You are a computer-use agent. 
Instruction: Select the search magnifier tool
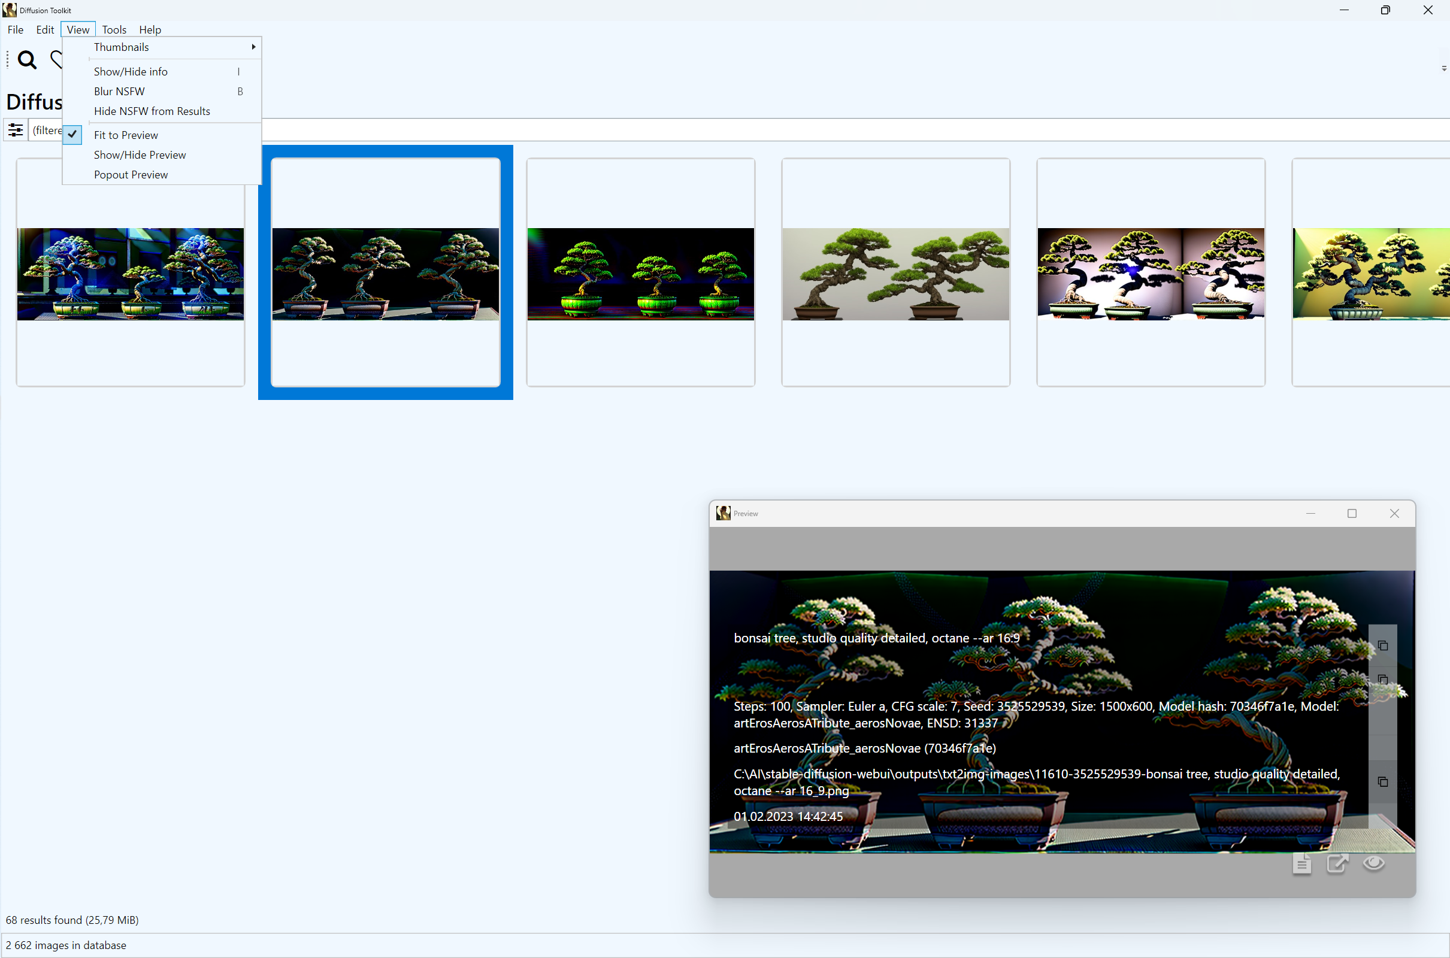27,60
